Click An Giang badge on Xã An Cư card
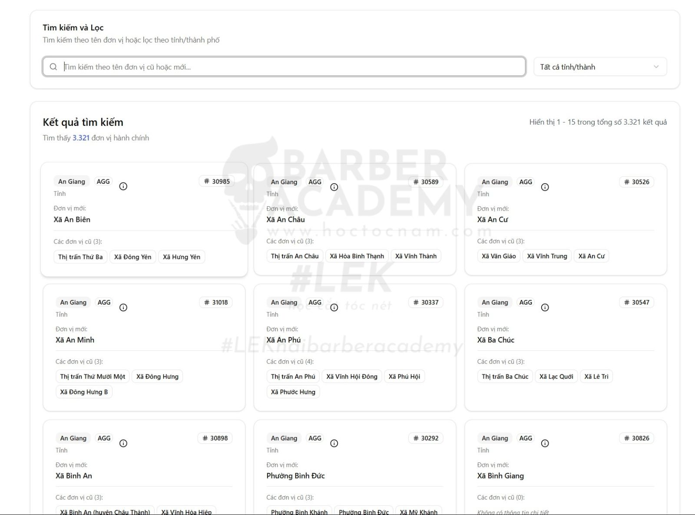This screenshot has width=695, height=515. click(495, 182)
